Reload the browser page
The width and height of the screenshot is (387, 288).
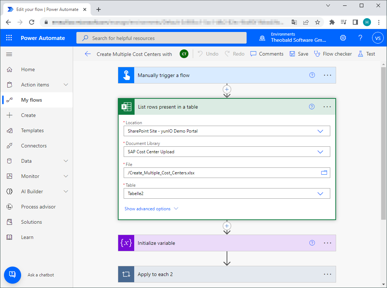[32, 22]
